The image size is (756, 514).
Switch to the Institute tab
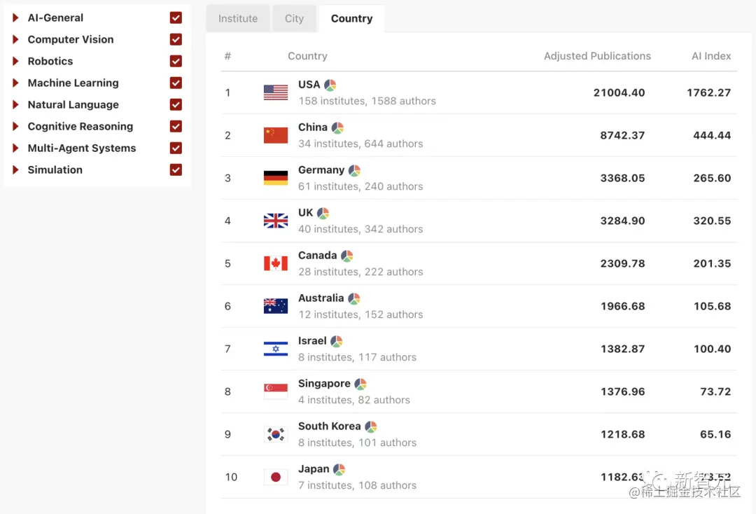[238, 19]
